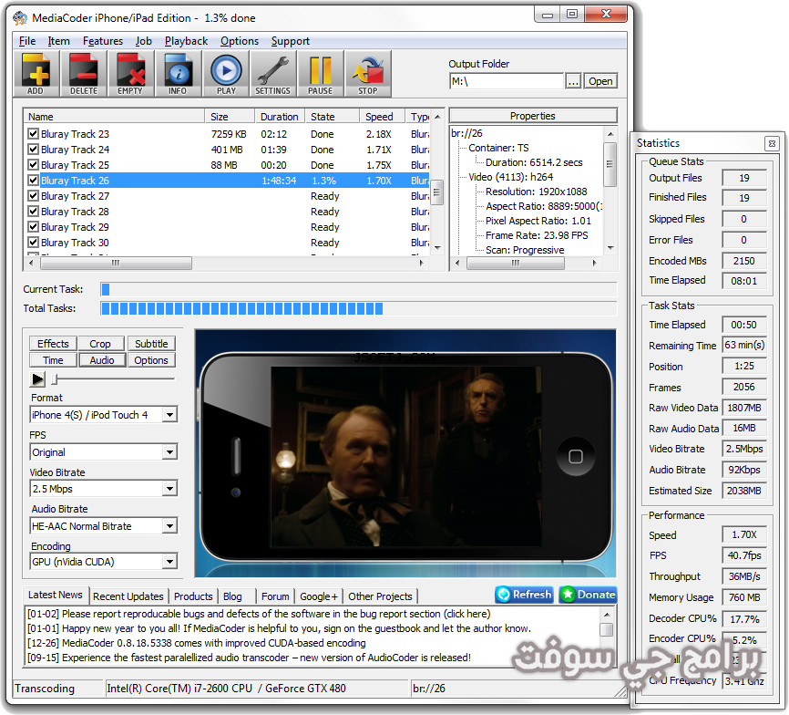Uncheck Bluray Track 24
The height and width of the screenshot is (715, 789).
click(x=33, y=150)
